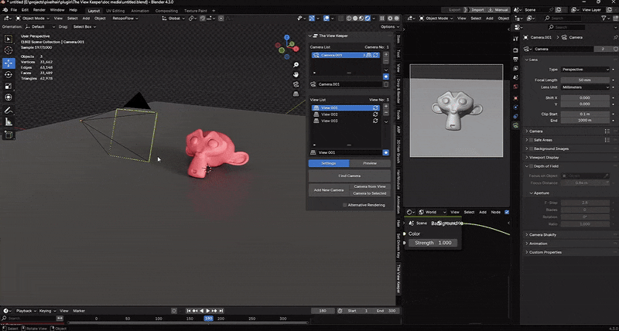Screen dimensions: 619x331
Task: Play the animation forward
Action: (x=208, y=311)
